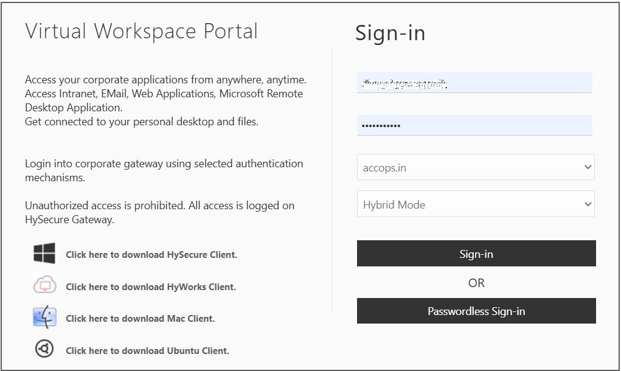Screen dimensions: 621x371
Task: Click the dark Sign-in button
Action: (476, 254)
